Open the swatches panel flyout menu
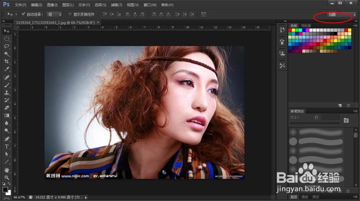Image resolution: width=360 pixels, height=201 pixels. [x=356, y=25]
